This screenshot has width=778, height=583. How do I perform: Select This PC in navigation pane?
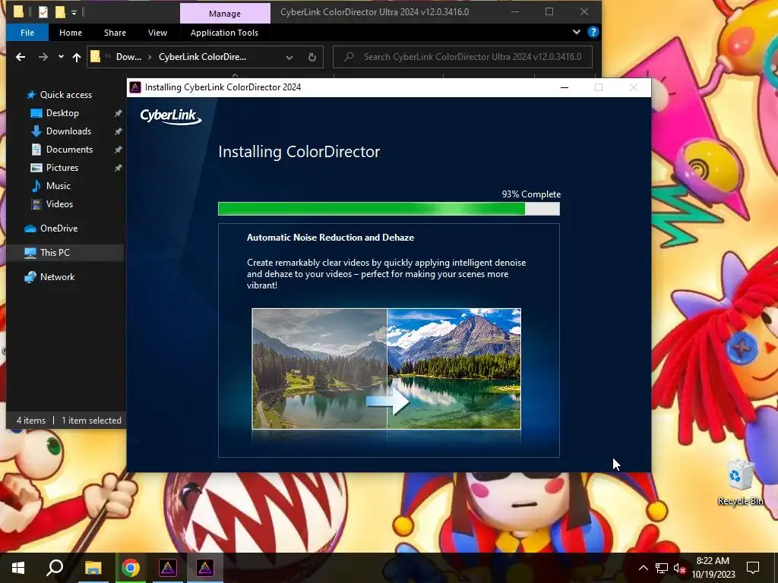point(55,253)
